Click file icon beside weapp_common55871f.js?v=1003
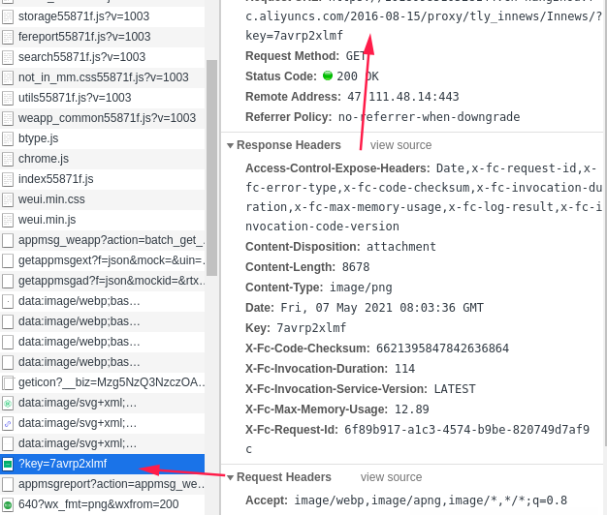Image resolution: width=607 pixels, height=515 pixels. 8,118
